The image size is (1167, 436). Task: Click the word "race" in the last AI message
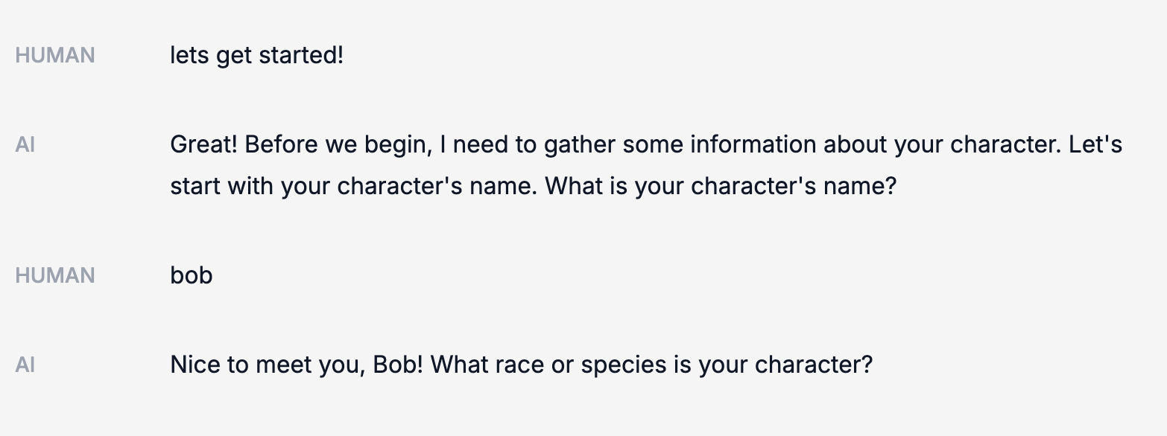(519, 365)
